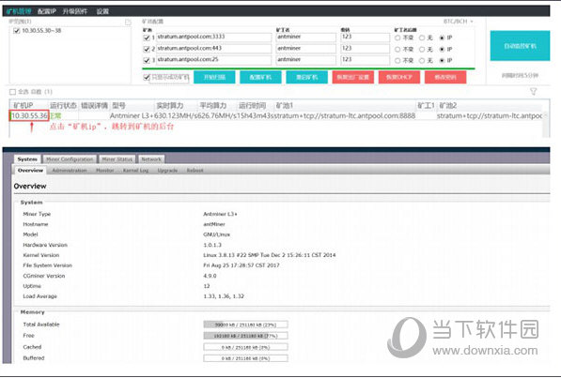Click pool 1 password 123 field
Image resolution: width=561 pixels, height=378 pixels.
tap(366, 38)
